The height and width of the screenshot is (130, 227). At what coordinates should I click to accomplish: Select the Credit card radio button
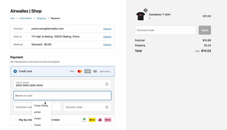click(15, 71)
